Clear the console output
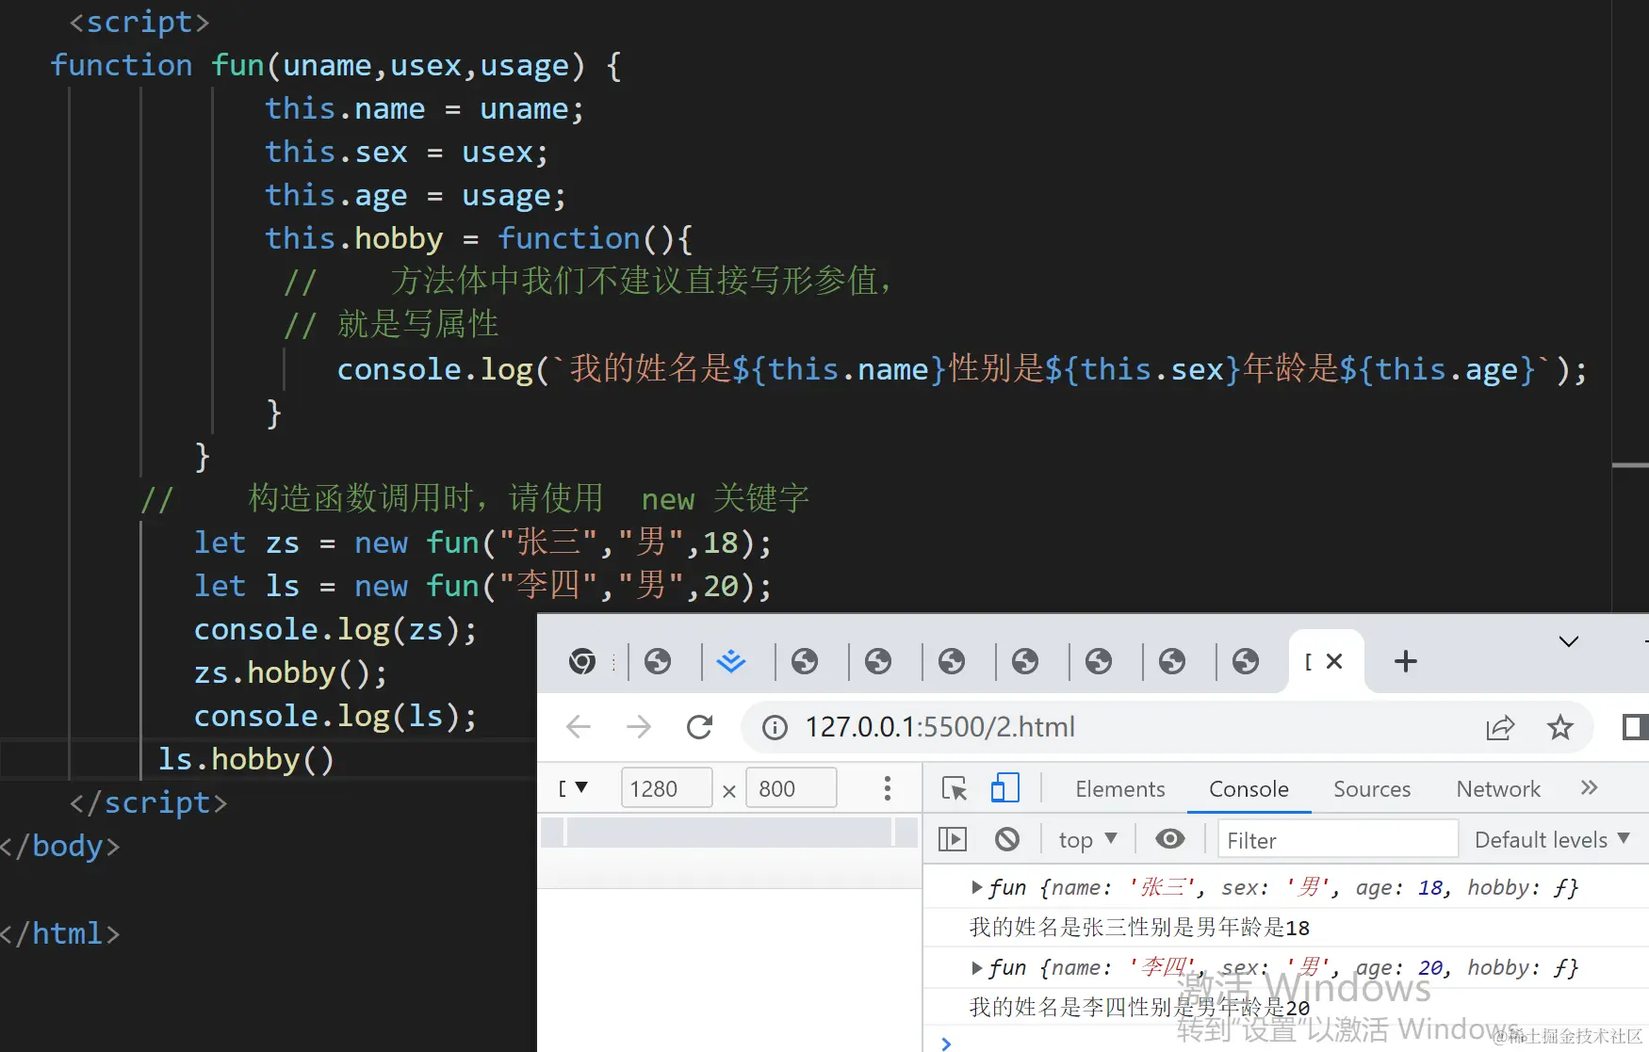 1007,839
